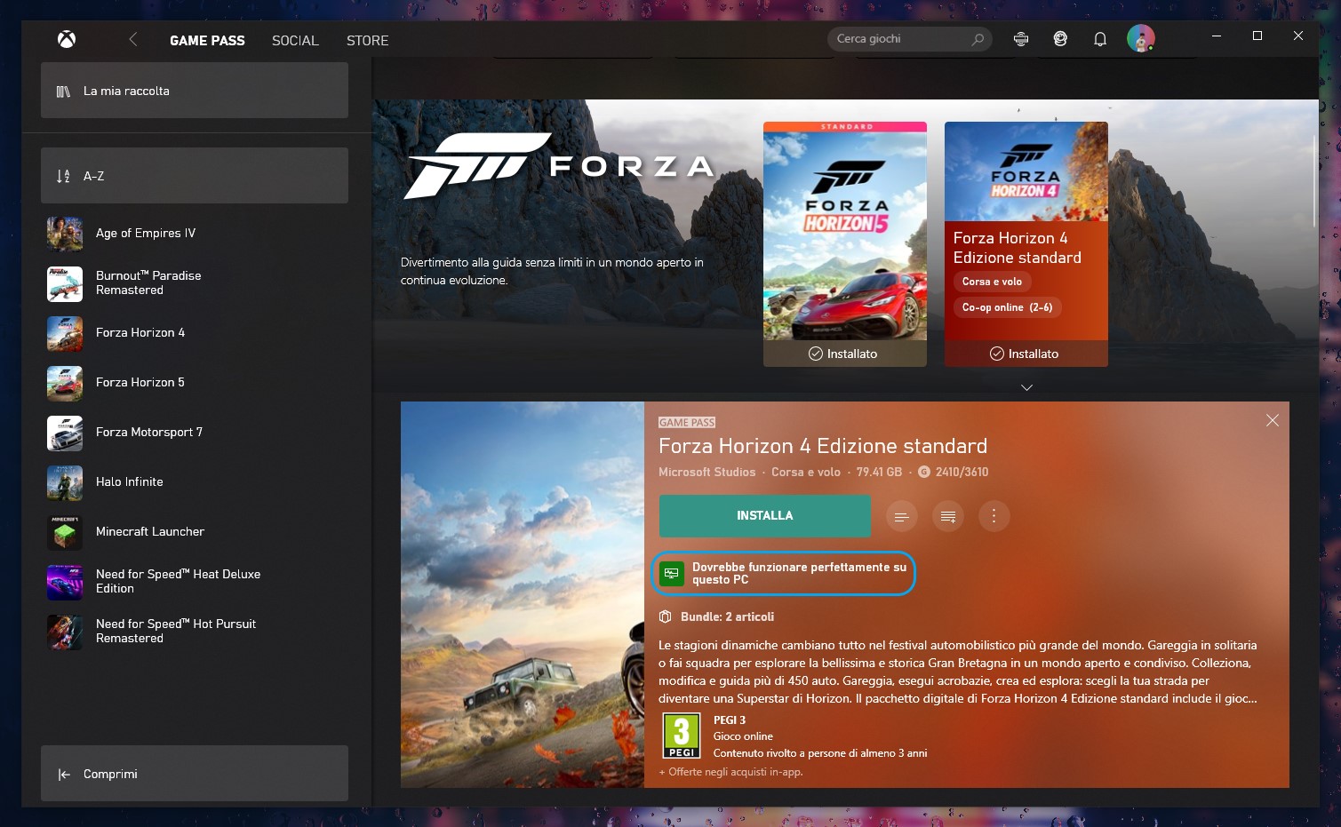This screenshot has width=1341, height=827.
Task: Open the printer-shaped icon in the top bar
Action: (1021, 39)
